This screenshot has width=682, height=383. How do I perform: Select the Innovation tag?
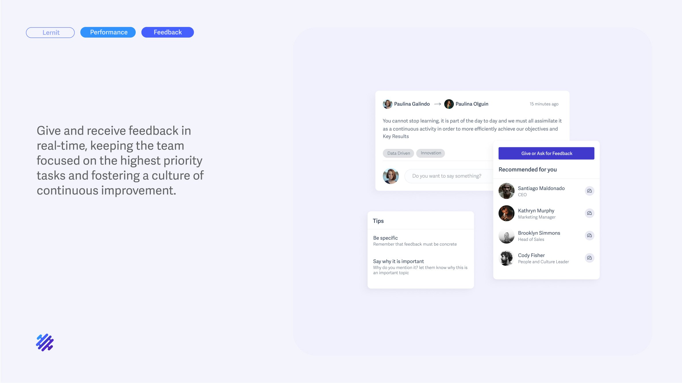point(431,153)
